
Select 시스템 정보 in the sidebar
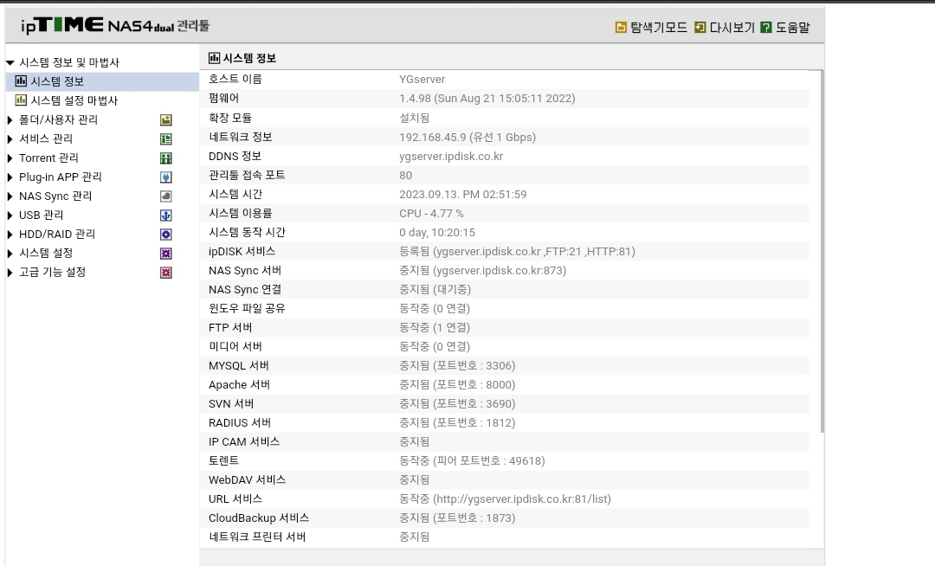pos(57,81)
